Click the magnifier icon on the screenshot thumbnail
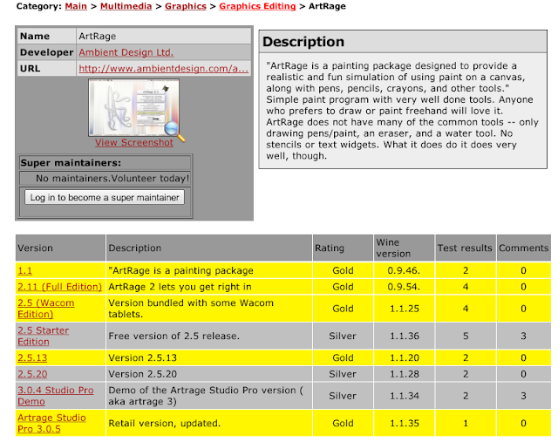The image size is (558, 442). (174, 132)
